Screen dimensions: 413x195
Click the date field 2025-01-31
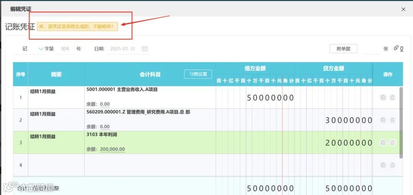coord(122,49)
